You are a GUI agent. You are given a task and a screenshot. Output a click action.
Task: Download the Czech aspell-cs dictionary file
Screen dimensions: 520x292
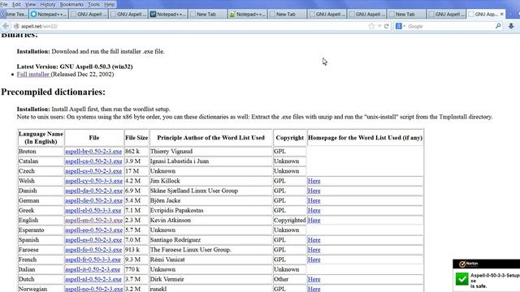point(93,171)
